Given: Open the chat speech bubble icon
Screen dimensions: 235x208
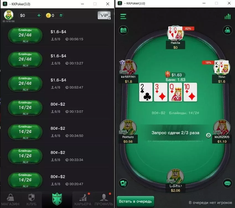Looking at the screenshot, I should [x=227, y=183].
